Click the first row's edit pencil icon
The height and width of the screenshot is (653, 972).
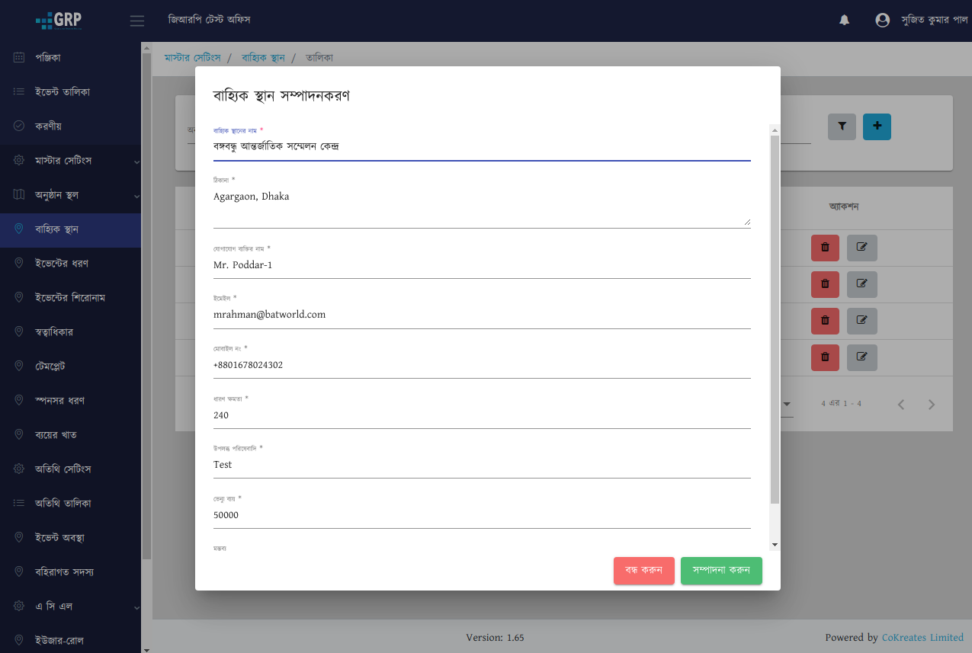pos(862,248)
